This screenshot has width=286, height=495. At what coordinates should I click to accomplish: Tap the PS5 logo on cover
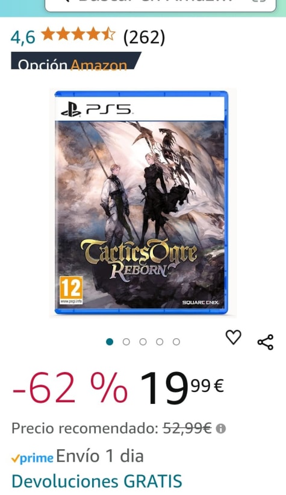point(96,109)
